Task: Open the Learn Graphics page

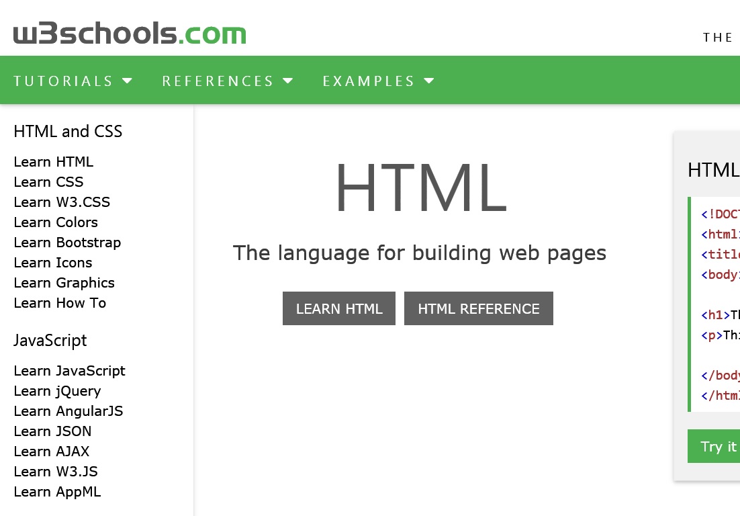Action: [64, 283]
